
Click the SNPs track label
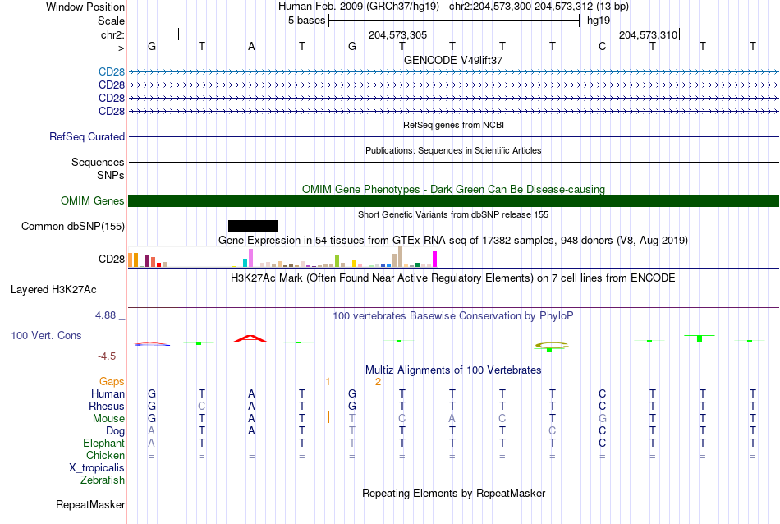[111, 175]
